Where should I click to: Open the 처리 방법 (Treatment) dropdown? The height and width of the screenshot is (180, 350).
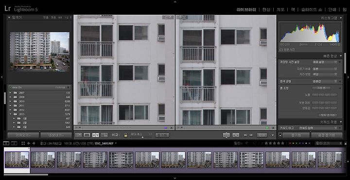325,74
